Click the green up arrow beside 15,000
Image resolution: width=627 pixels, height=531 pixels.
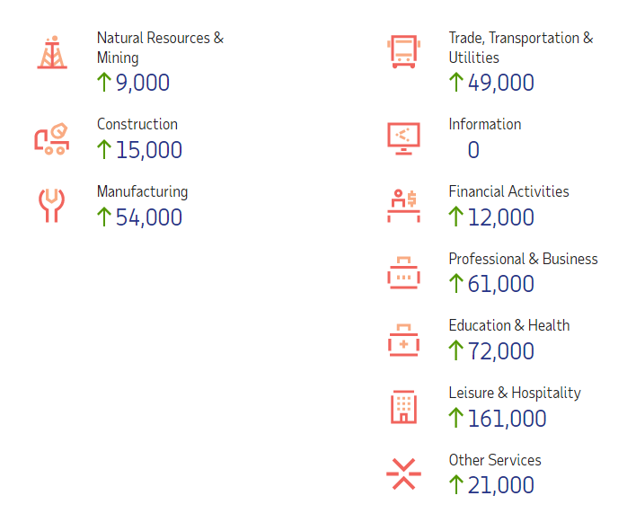pyautogui.click(x=104, y=149)
